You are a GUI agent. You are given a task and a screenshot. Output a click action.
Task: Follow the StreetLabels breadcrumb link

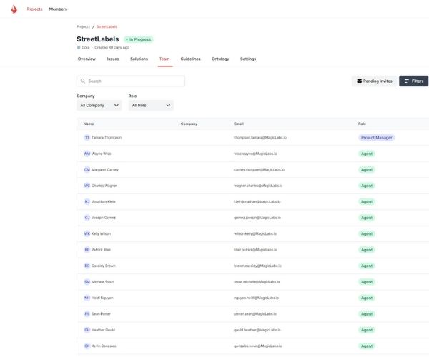[x=107, y=26]
